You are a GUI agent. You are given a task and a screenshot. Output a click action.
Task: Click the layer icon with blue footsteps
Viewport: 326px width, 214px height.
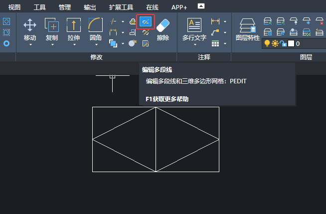point(281,32)
